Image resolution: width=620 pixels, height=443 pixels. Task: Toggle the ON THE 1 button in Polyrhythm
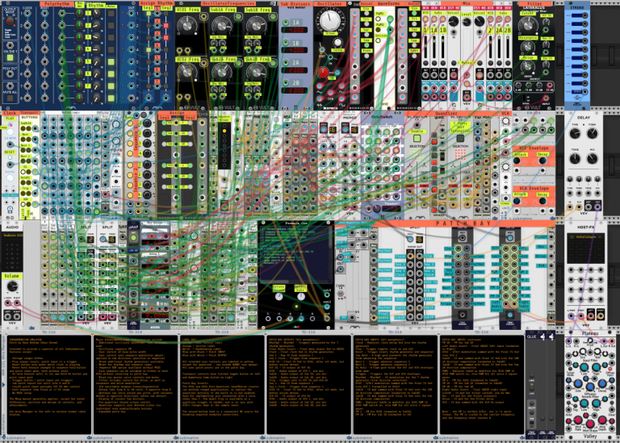pos(10,58)
